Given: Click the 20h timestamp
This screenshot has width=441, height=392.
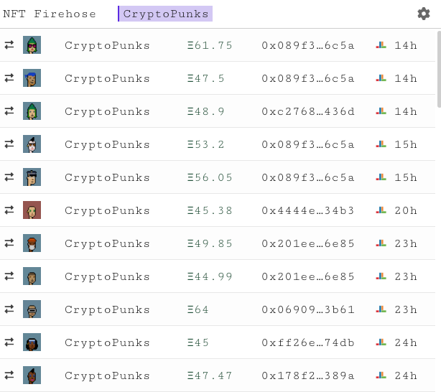Looking at the screenshot, I should 406,210.
